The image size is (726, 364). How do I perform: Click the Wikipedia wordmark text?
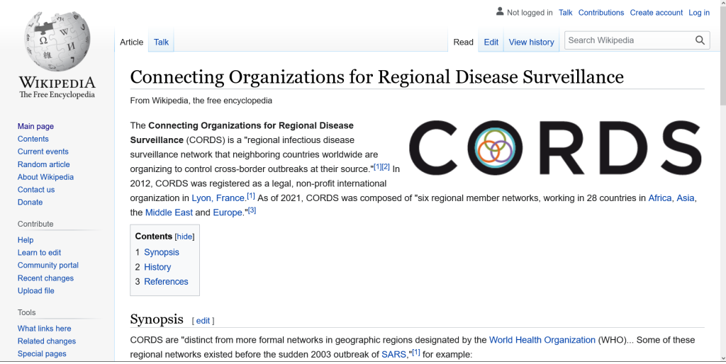tap(57, 84)
